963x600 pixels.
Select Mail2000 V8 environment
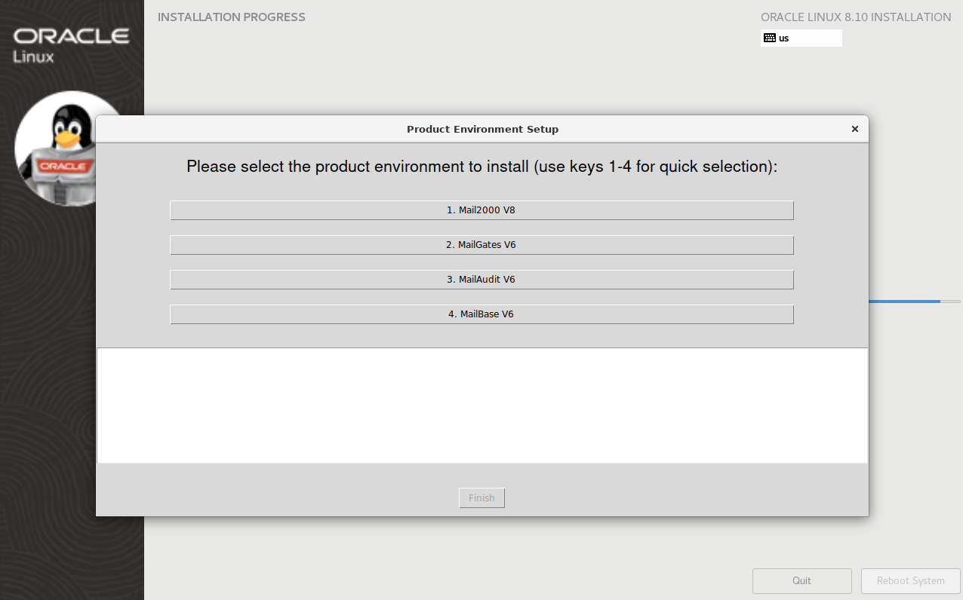pos(481,210)
